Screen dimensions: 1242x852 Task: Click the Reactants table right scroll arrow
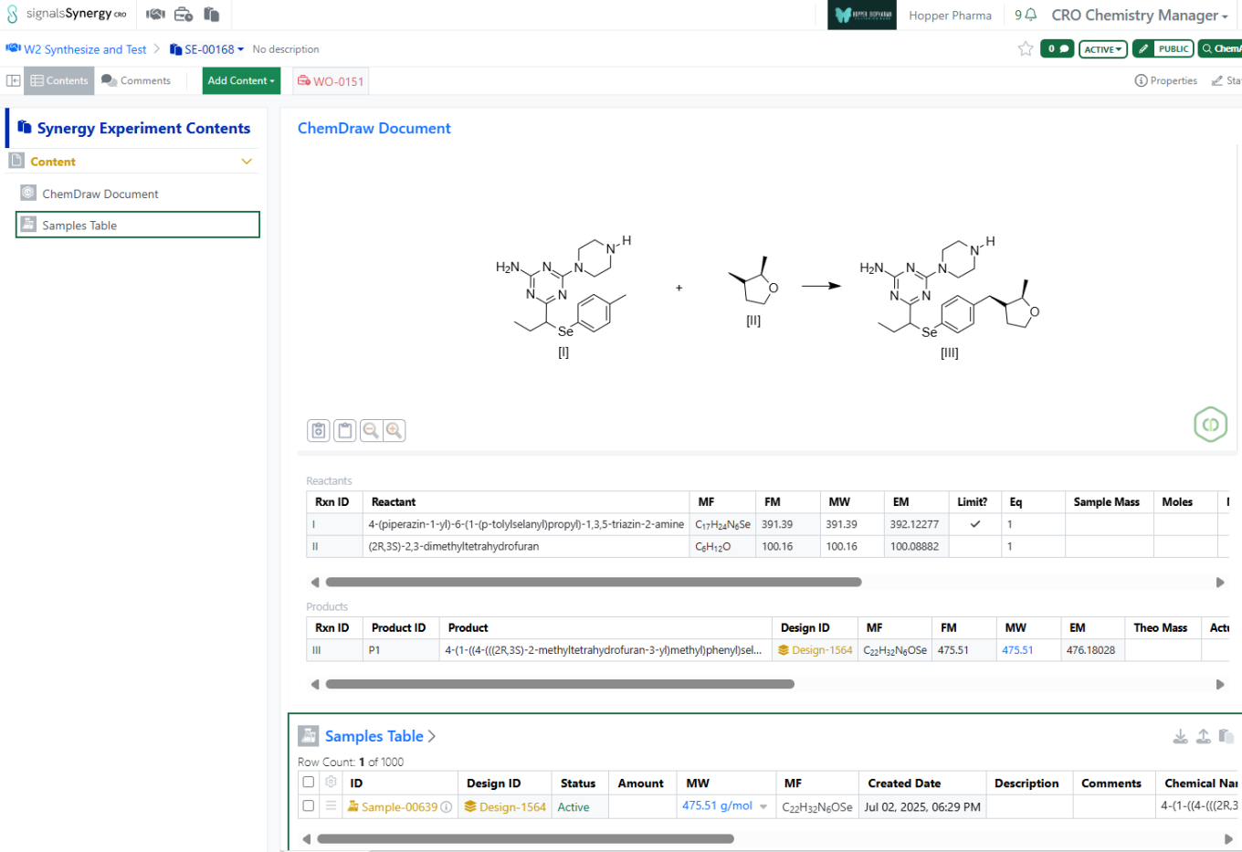[1219, 582]
